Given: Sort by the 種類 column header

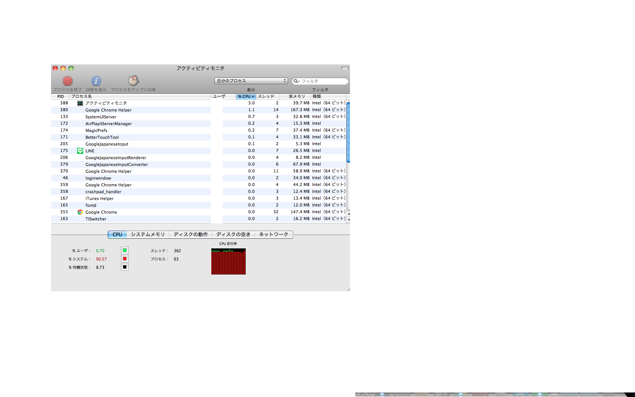Looking at the screenshot, I should click(328, 96).
